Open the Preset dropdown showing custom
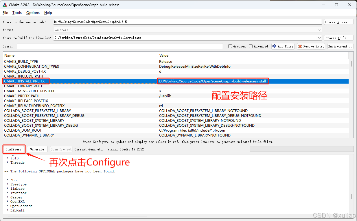Viewport: 357px width, 221px height. coord(319,30)
